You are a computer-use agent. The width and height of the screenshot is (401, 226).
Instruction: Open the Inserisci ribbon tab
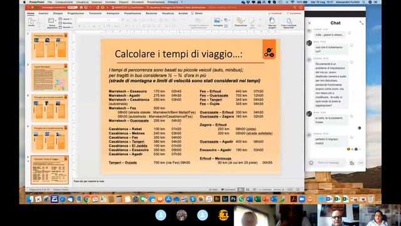(x=43, y=13)
